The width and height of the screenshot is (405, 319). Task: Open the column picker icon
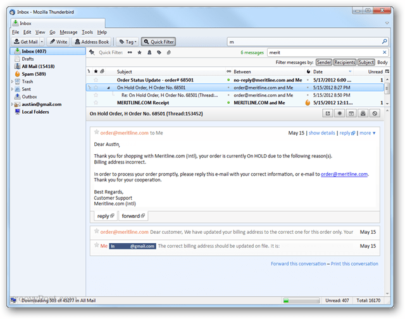[x=387, y=71]
